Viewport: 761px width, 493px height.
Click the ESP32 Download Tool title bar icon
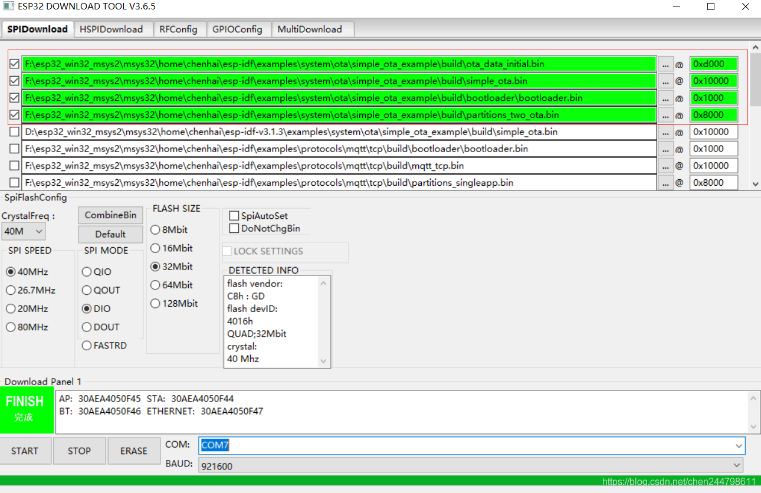[7, 6]
